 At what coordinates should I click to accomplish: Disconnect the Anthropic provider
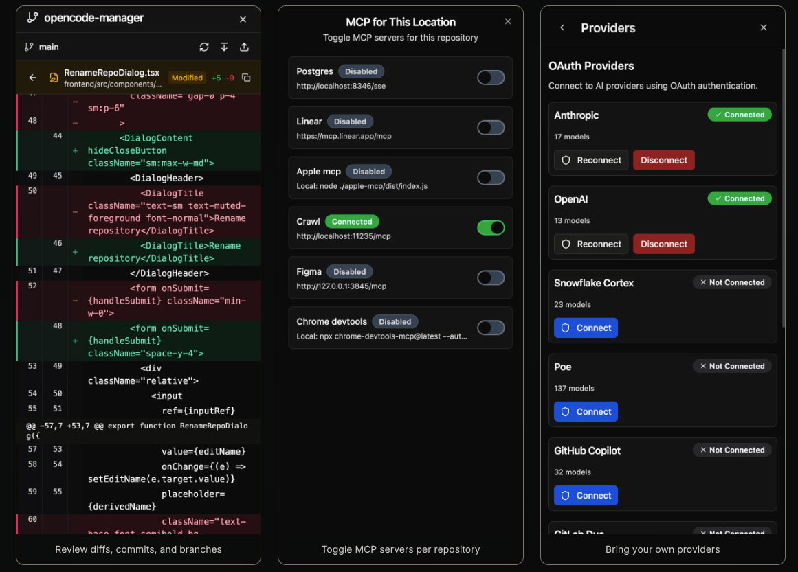(664, 160)
